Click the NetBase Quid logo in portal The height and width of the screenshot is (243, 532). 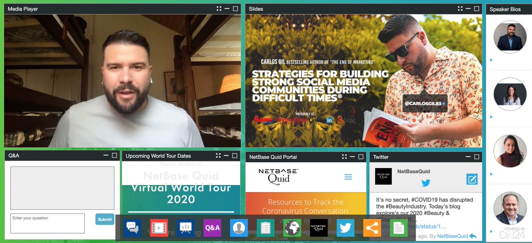pos(278,176)
